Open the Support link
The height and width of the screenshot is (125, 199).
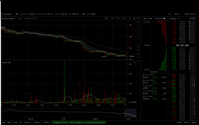click(194, 122)
